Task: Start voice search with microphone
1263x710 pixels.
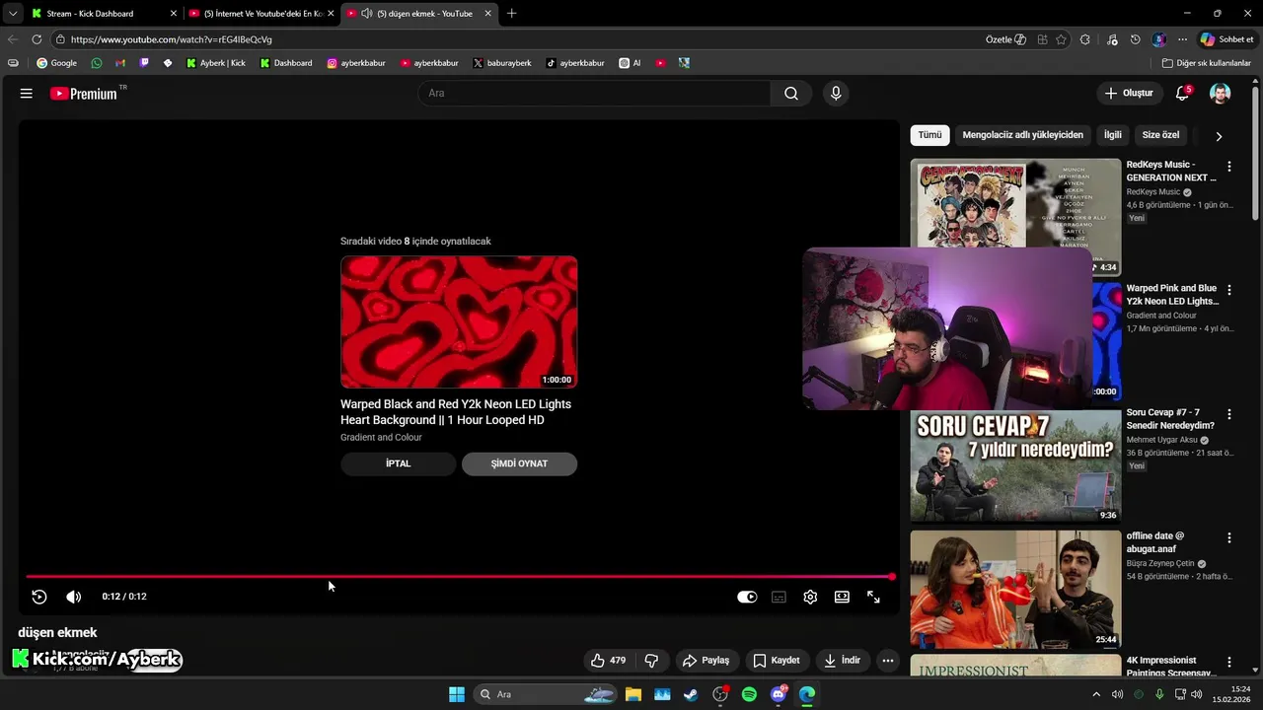Action: [836, 94]
